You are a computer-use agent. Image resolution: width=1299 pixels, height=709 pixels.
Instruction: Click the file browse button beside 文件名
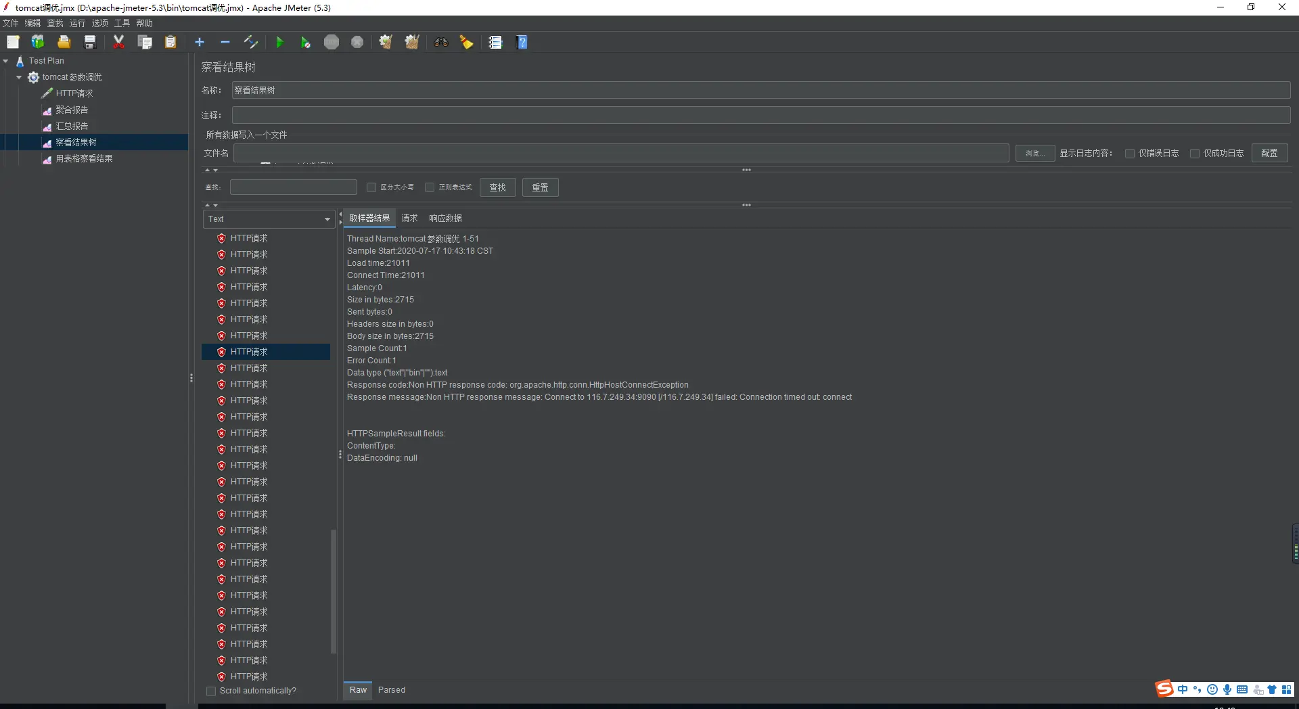(1034, 154)
